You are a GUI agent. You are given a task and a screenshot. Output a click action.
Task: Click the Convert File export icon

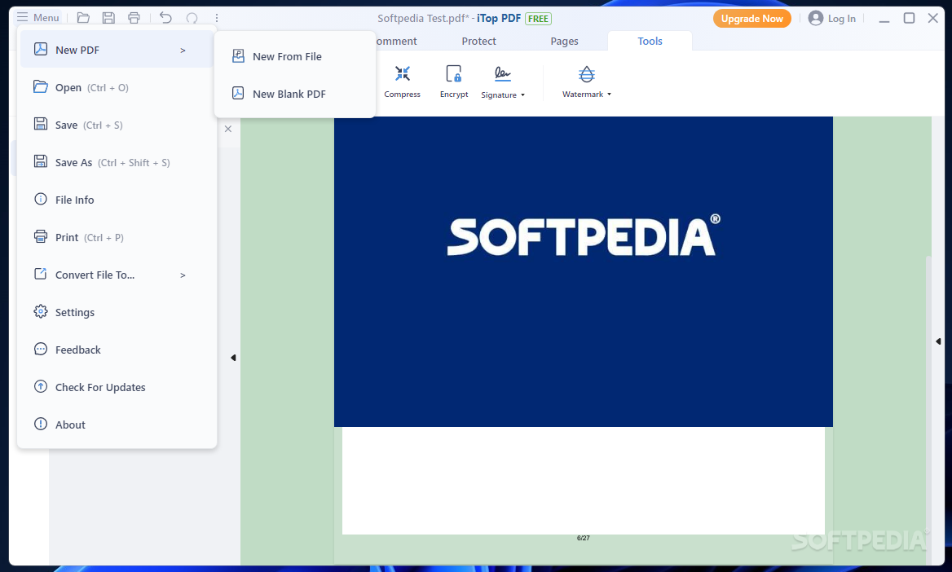41,274
